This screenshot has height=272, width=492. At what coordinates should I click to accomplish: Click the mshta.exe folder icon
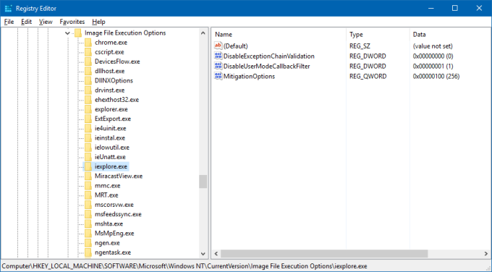pos(88,224)
